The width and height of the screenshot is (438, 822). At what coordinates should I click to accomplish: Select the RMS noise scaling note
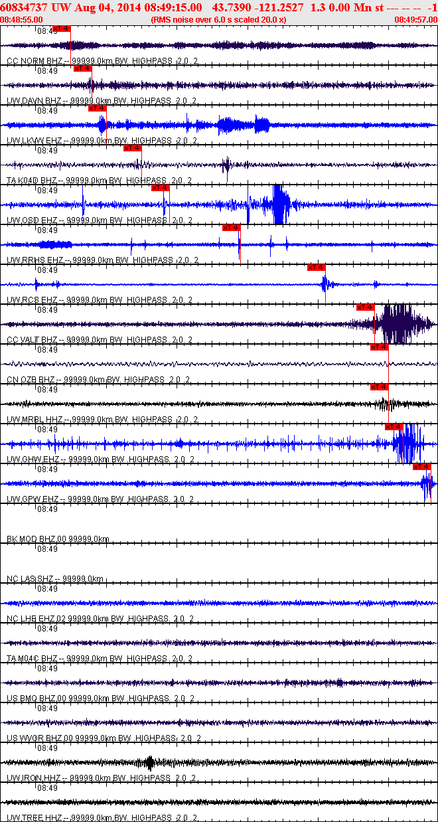219,20
